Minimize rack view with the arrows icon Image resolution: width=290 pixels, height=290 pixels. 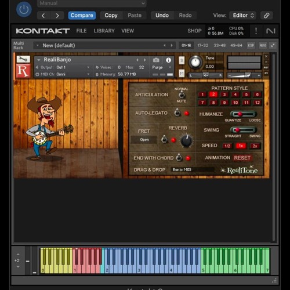click(273, 45)
